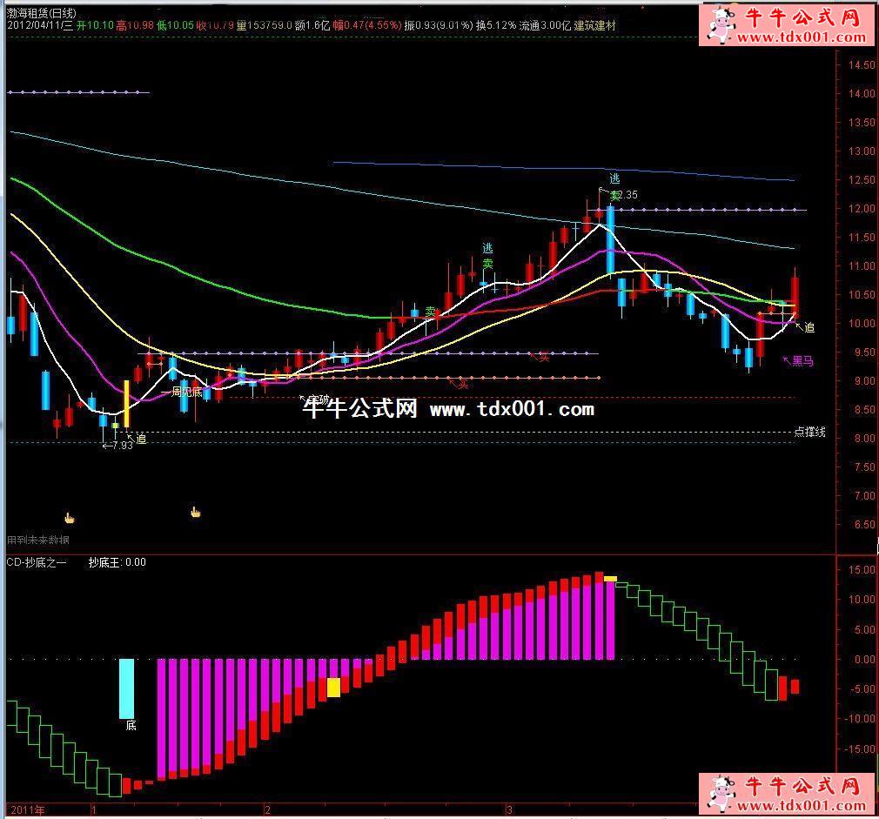The height and width of the screenshot is (819, 879).
Task: Click the cow logo in bottom-right corner
Action: pyautogui.click(x=719, y=794)
